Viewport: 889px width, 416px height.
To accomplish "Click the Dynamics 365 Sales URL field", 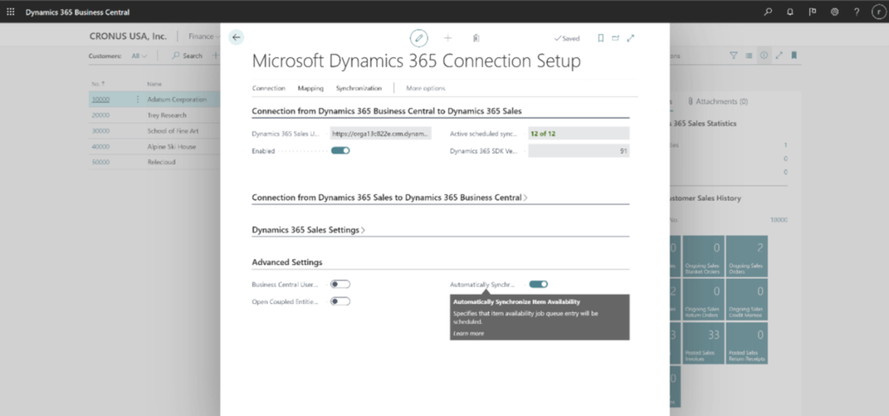I will pyautogui.click(x=380, y=133).
